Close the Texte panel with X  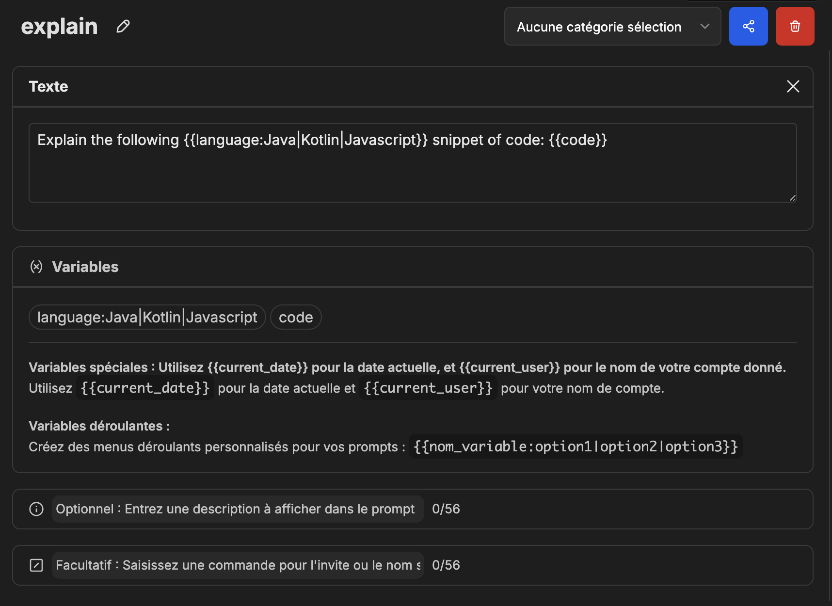793,86
